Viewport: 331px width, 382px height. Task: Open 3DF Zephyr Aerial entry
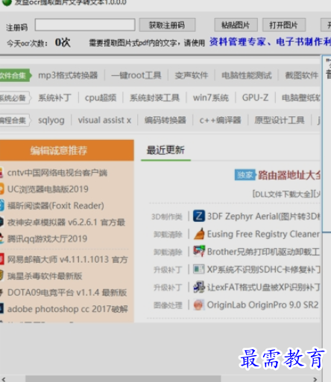click(x=264, y=217)
